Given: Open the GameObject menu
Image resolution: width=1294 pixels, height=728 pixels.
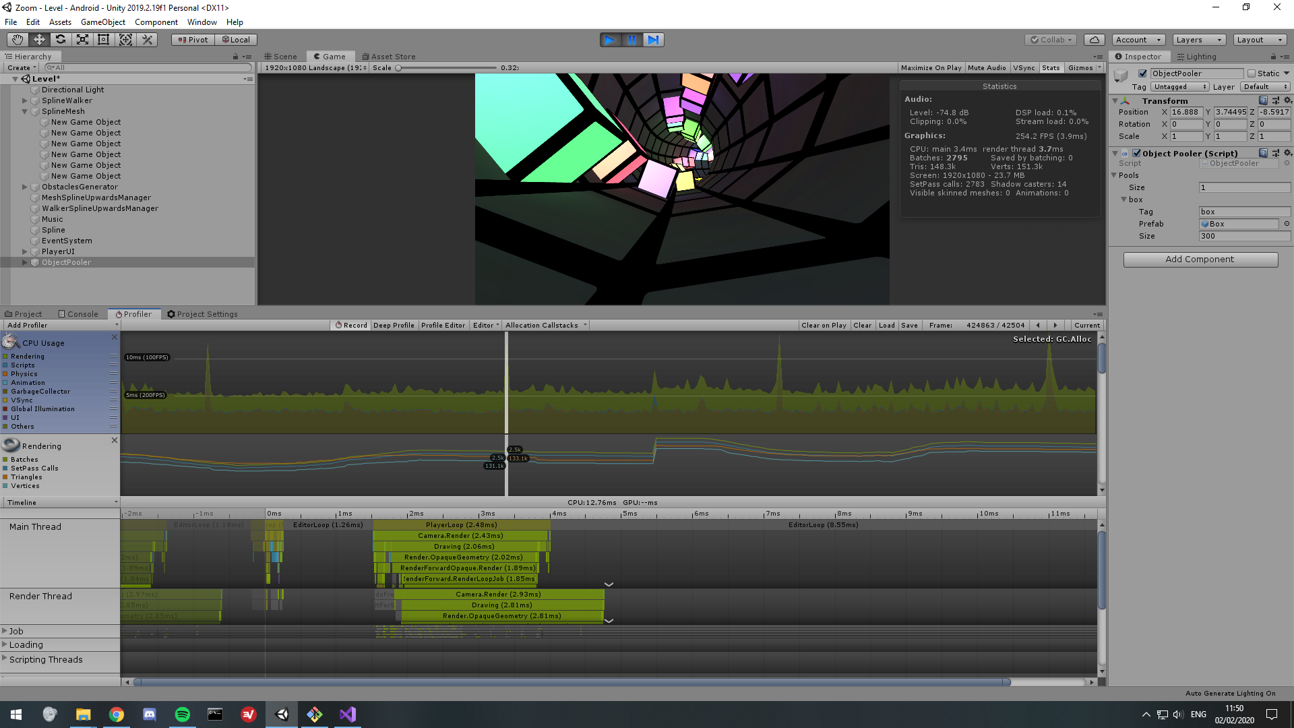Looking at the screenshot, I should tap(102, 22).
